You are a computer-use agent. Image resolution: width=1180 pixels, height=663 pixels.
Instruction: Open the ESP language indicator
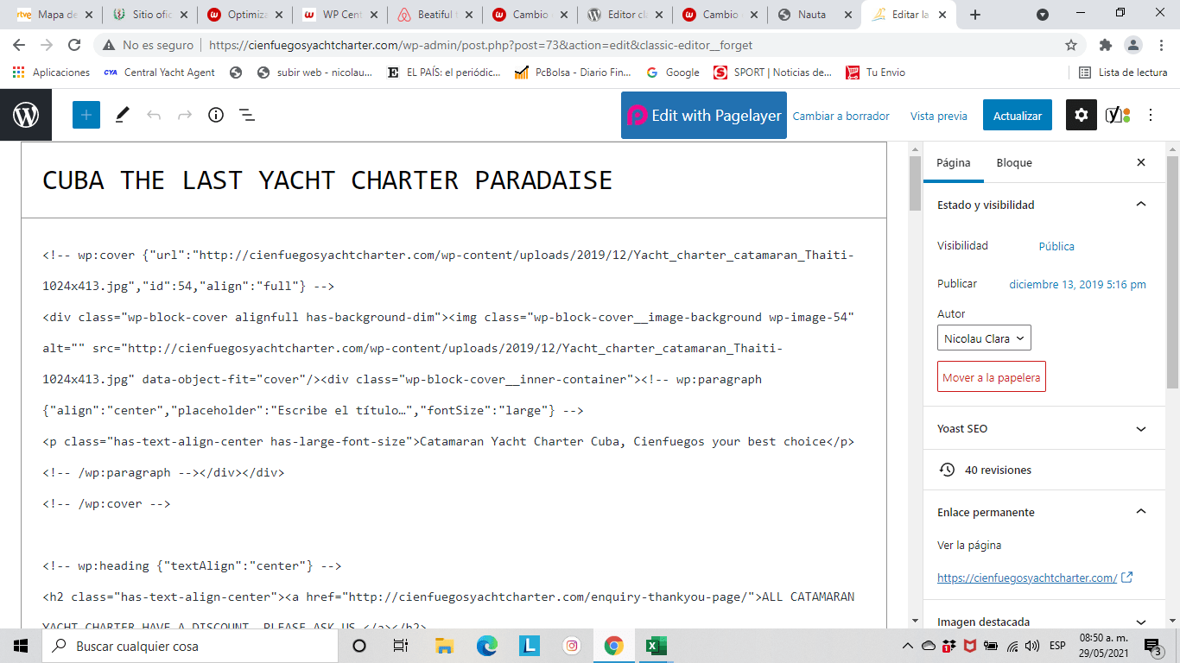click(1057, 646)
